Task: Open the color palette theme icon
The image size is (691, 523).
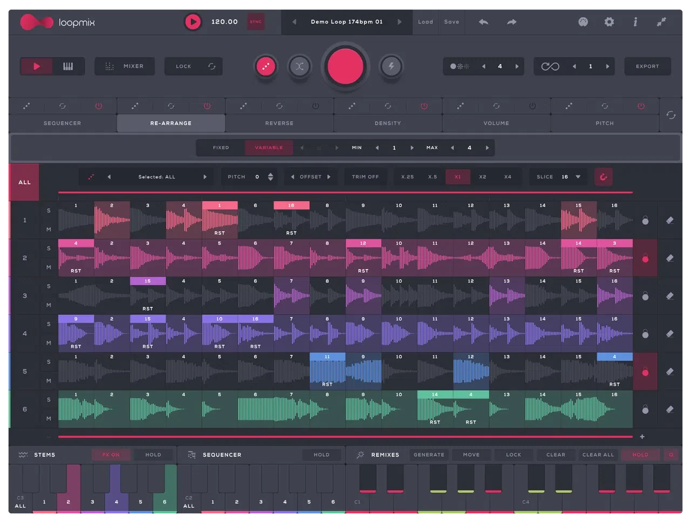Action: click(x=583, y=22)
